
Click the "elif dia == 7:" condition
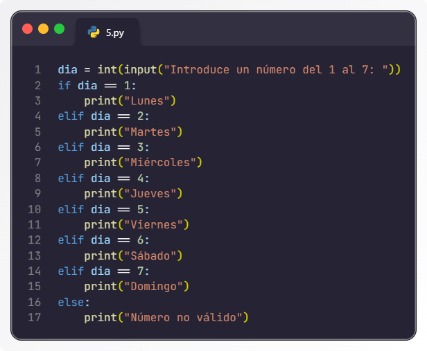[x=104, y=271]
